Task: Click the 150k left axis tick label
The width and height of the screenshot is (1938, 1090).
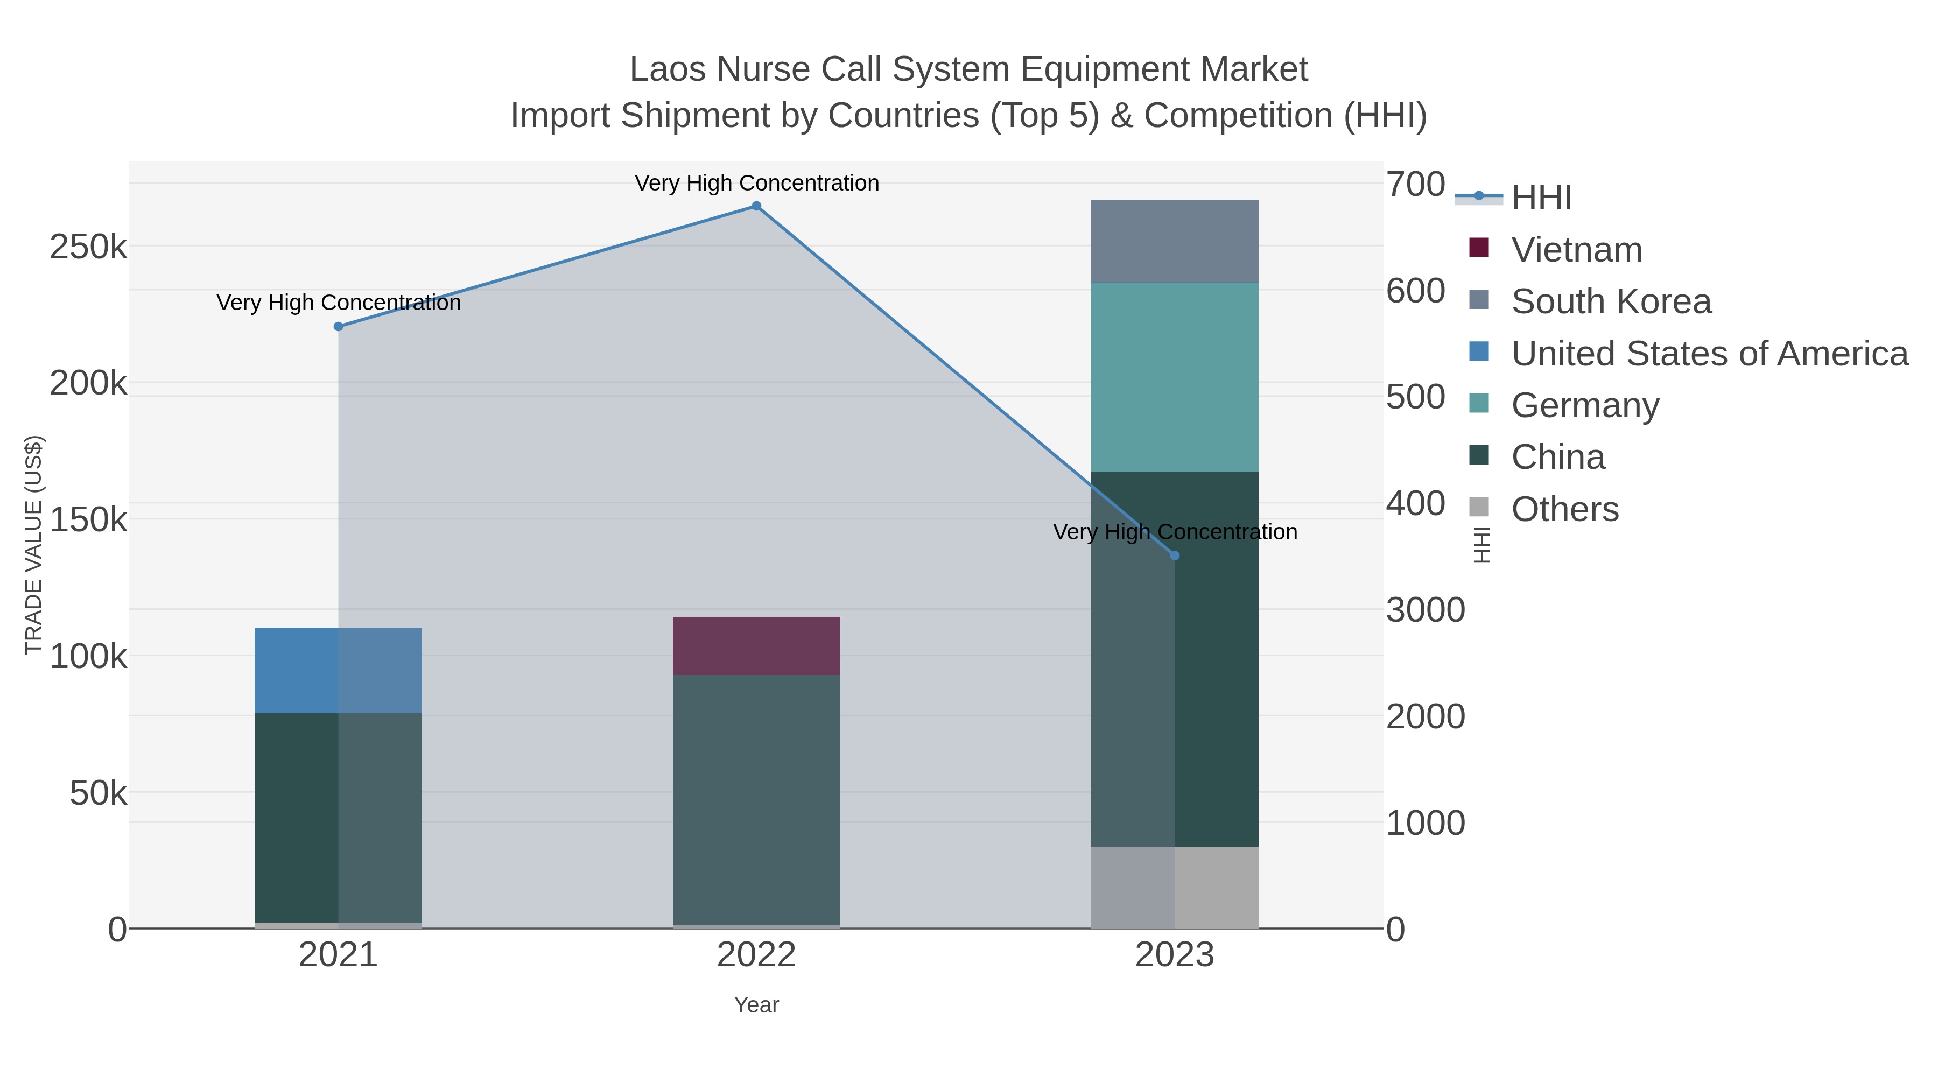Action: coord(89,520)
